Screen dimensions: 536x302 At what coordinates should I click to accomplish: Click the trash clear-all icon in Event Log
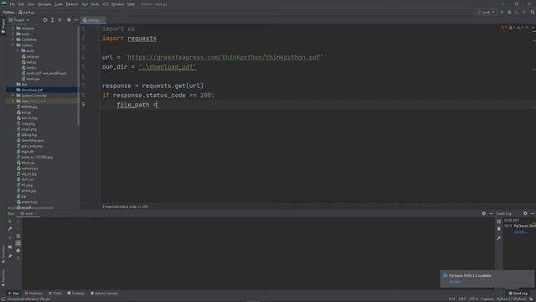[x=499, y=229]
